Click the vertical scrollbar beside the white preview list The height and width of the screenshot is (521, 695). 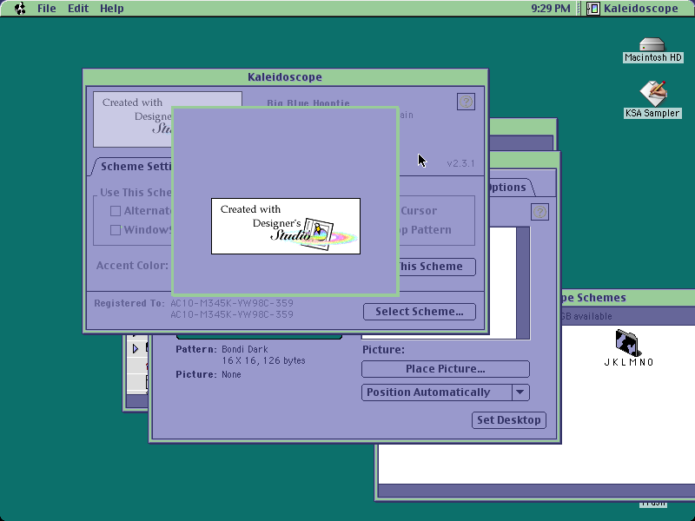pos(523,283)
